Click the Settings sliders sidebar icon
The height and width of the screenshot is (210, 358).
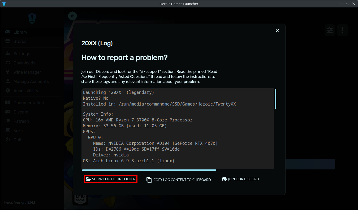(x=8, y=54)
